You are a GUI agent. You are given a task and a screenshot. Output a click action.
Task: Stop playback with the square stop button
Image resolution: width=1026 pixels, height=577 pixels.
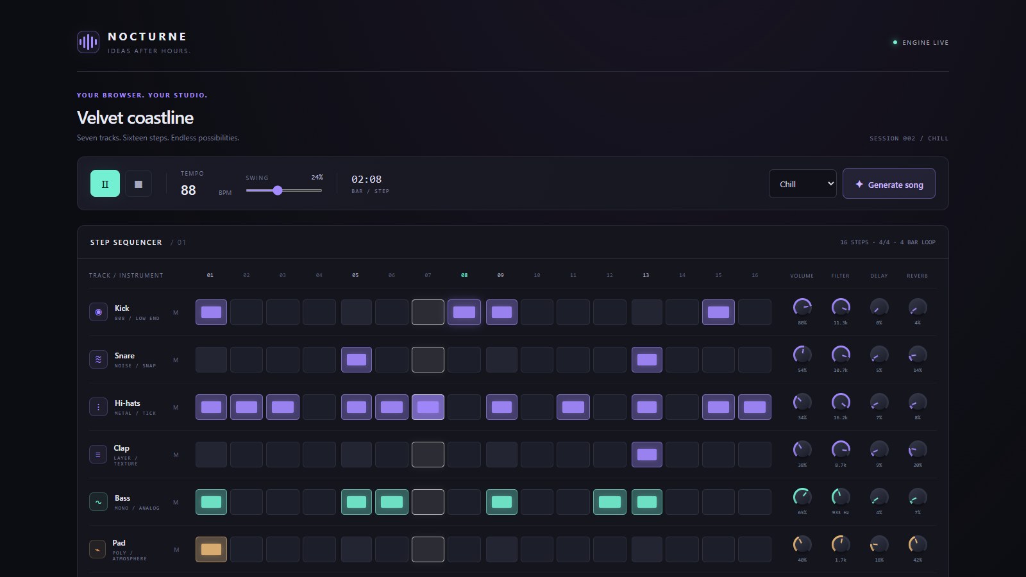139,184
